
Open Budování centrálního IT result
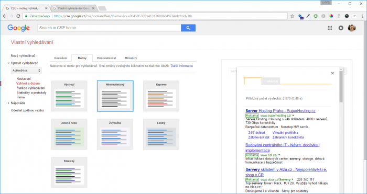[x=283, y=147]
